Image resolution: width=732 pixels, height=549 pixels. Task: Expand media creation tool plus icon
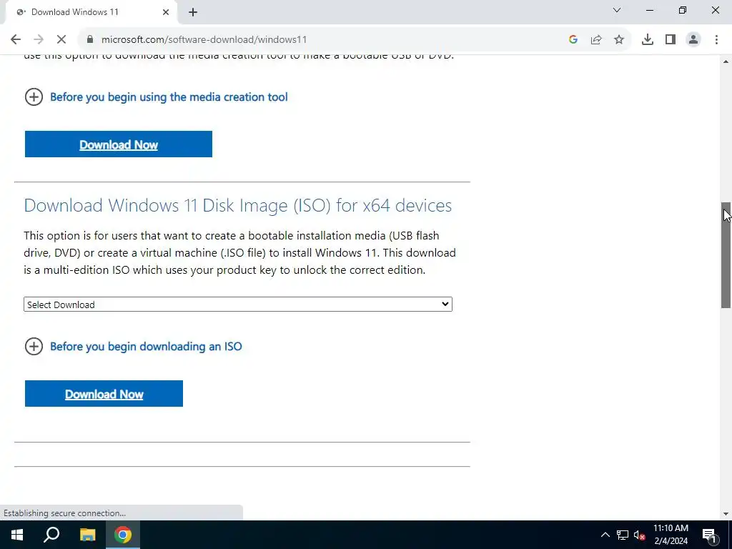click(34, 97)
